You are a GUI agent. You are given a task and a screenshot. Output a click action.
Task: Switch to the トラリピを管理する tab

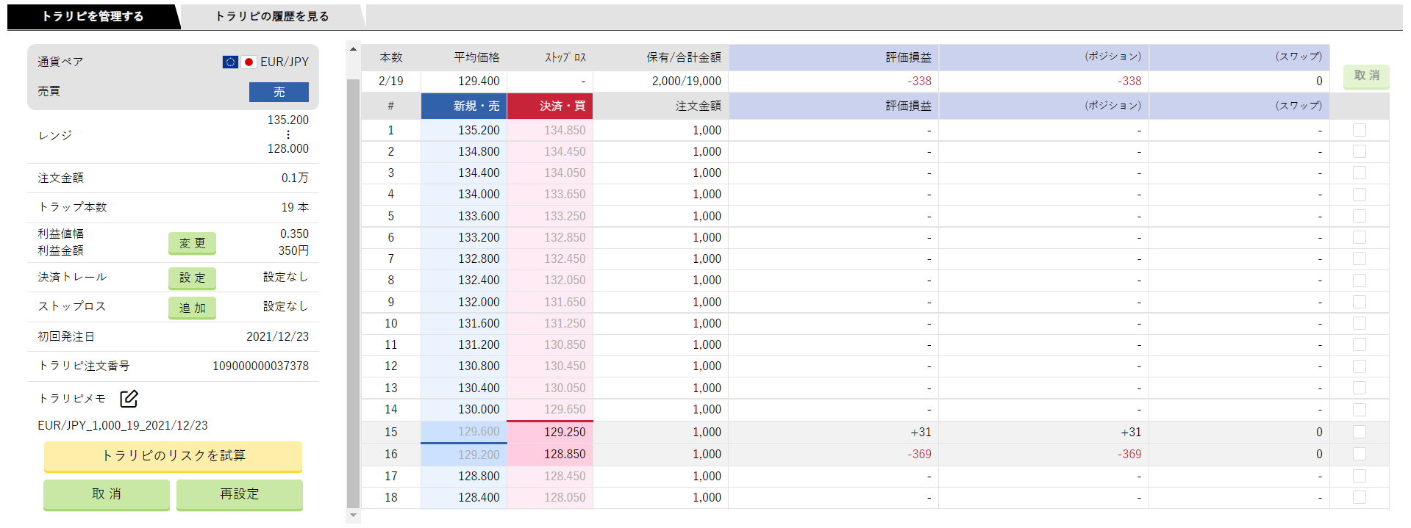(93, 16)
